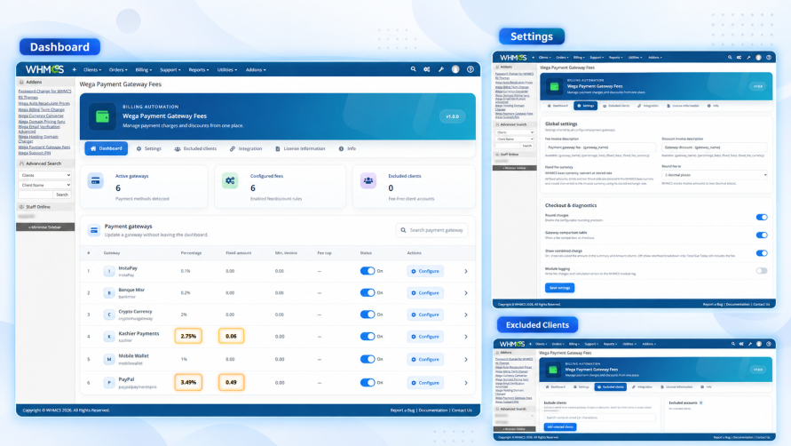Open the Client Name dropdown in Dashboard sidebar
The width and height of the screenshot is (791, 446).
(x=45, y=185)
